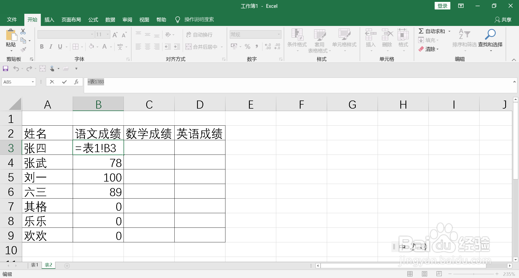Click the Insert Function (fx) icon
This screenshot has height=278, width=519.
(x=76, y=82)
